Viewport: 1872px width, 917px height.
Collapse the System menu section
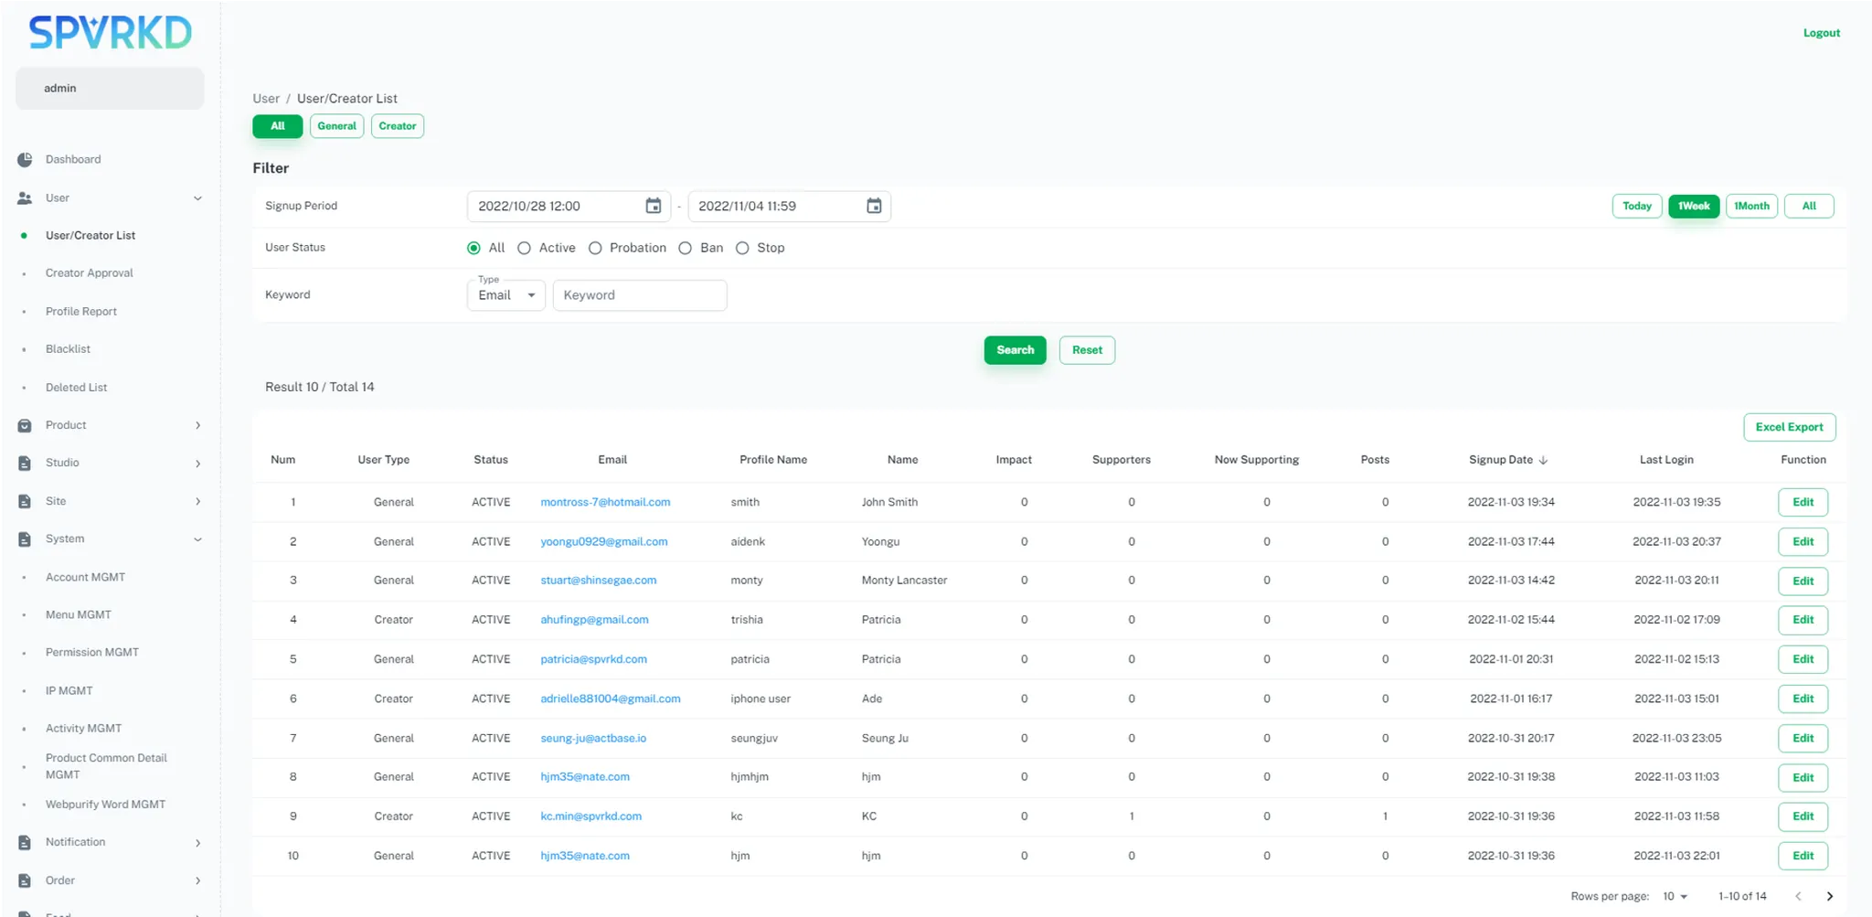click(x=197, y=539)
